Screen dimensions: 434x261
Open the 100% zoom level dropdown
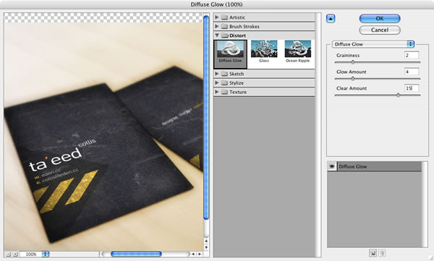(45, 254)
